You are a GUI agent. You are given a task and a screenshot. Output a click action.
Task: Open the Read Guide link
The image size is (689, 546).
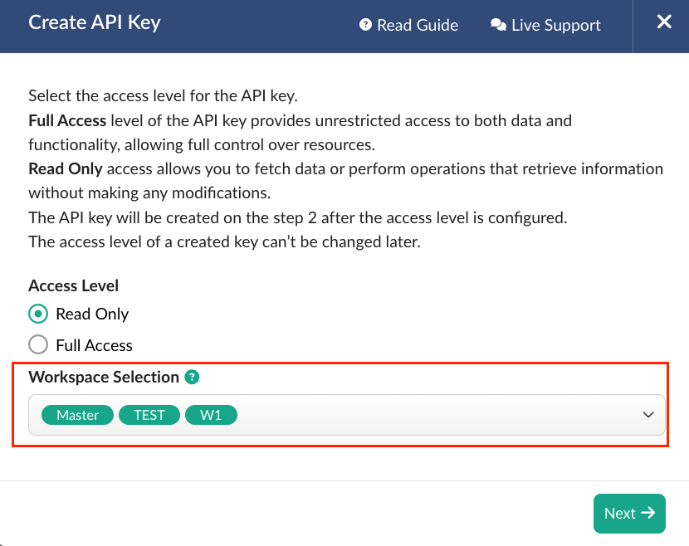[408, 25]
